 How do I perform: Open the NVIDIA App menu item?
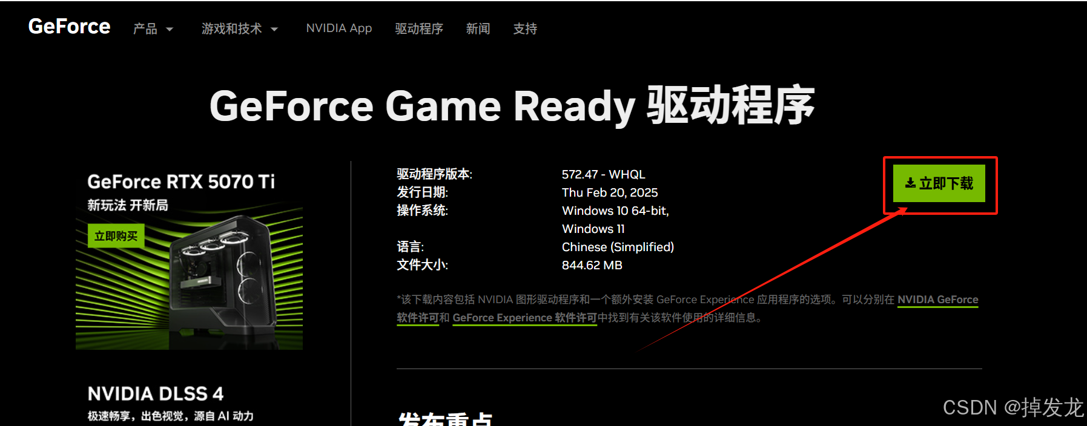click(x=339, y=28)
